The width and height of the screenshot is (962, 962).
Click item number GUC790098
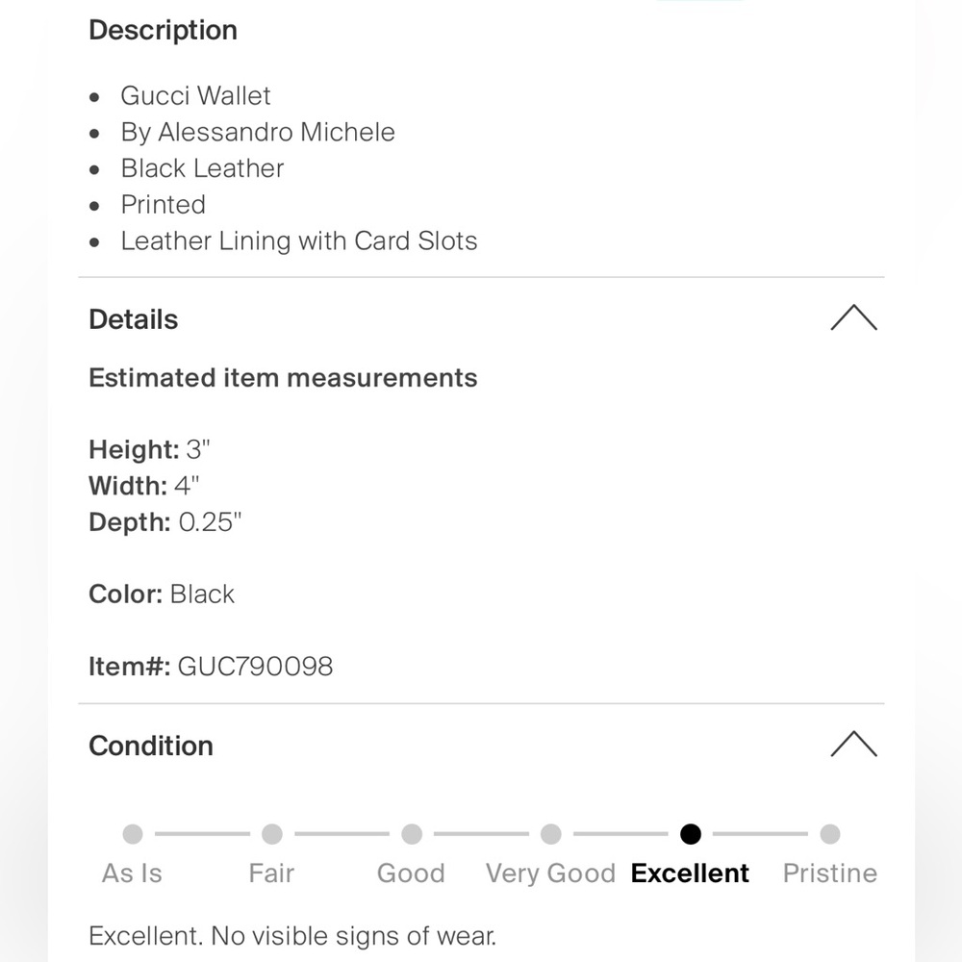coord(255,667)
